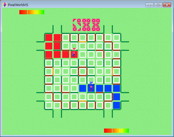Select the red tile in board's top-left corner
This screenshot has height=137, width=174.
tap(49, 38)
